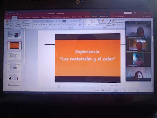Pick the triangle shape in shapes gallery
The width and height of the screenshot is (157, 118).
(85, 23)
